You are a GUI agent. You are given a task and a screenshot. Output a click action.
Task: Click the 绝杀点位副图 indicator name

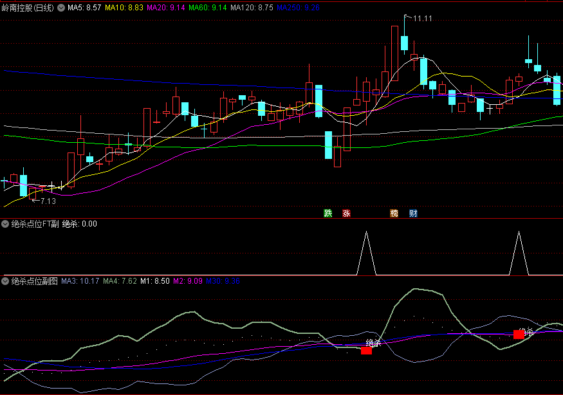coord(34,281)
